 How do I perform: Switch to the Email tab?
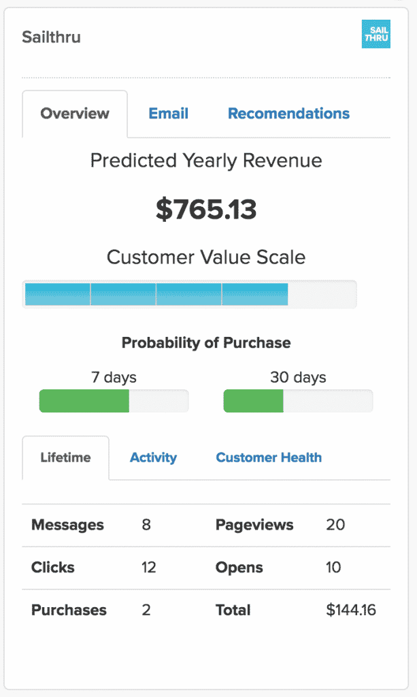(x=168, y=114)
